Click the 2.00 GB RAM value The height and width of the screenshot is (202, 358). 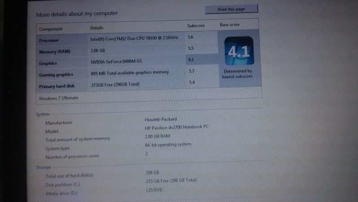(x=157, y=136)
